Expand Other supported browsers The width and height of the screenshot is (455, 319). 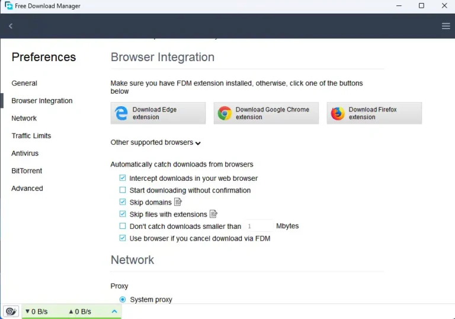click(156, 142)
